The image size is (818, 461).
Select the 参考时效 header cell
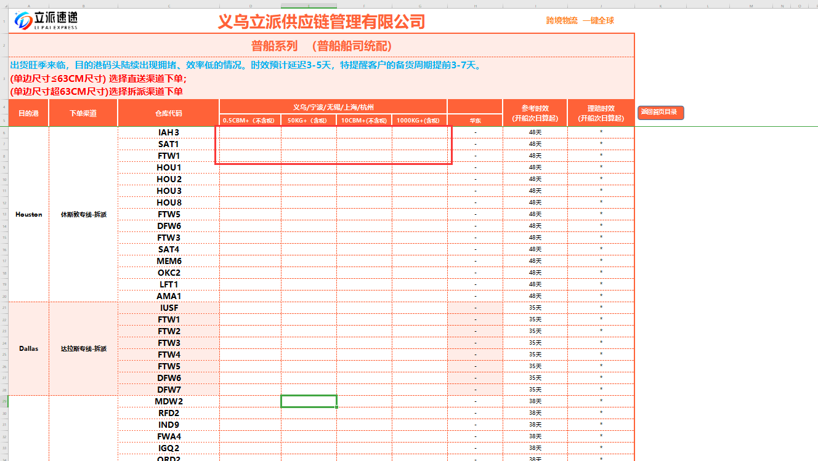pyautogui.click(x=535, y=113)
